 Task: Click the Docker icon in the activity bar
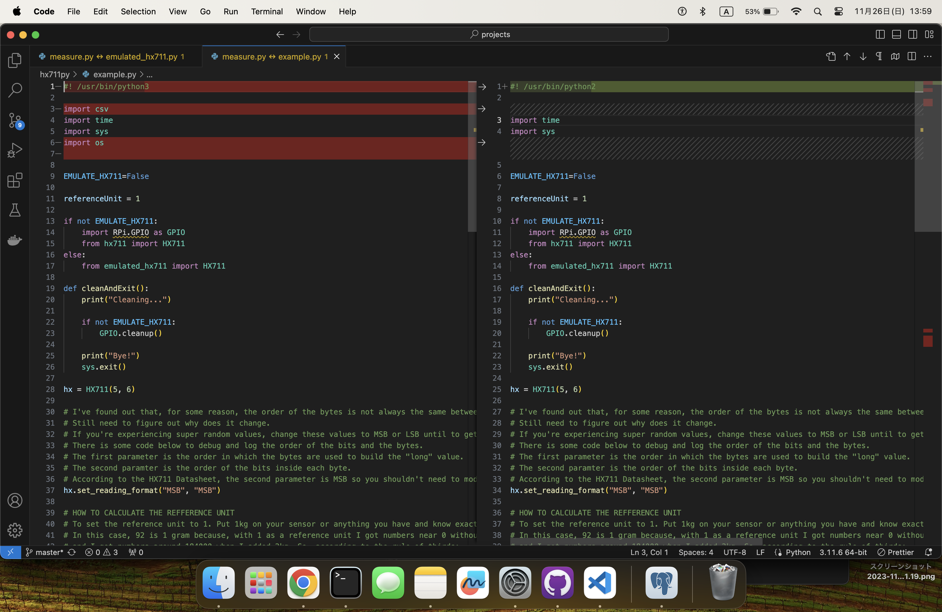click(15, 240)
